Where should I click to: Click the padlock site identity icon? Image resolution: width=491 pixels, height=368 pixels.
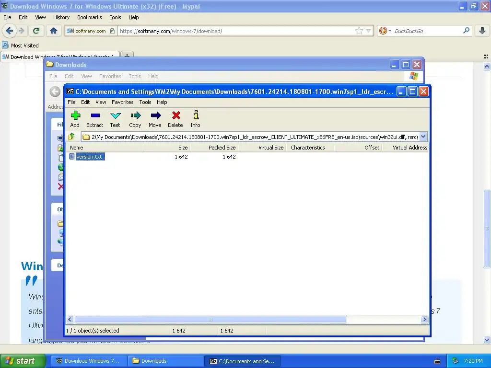(x=112, y=31)
